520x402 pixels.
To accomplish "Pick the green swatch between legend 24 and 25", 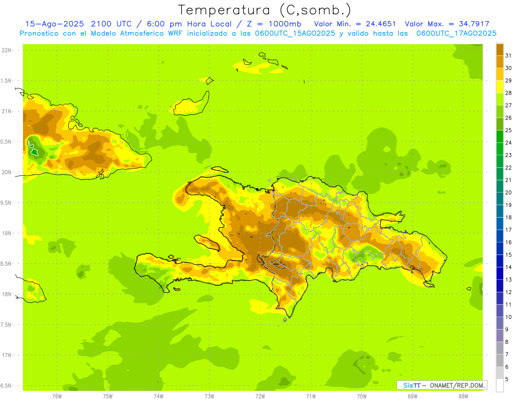I will [x=500, y=136].
